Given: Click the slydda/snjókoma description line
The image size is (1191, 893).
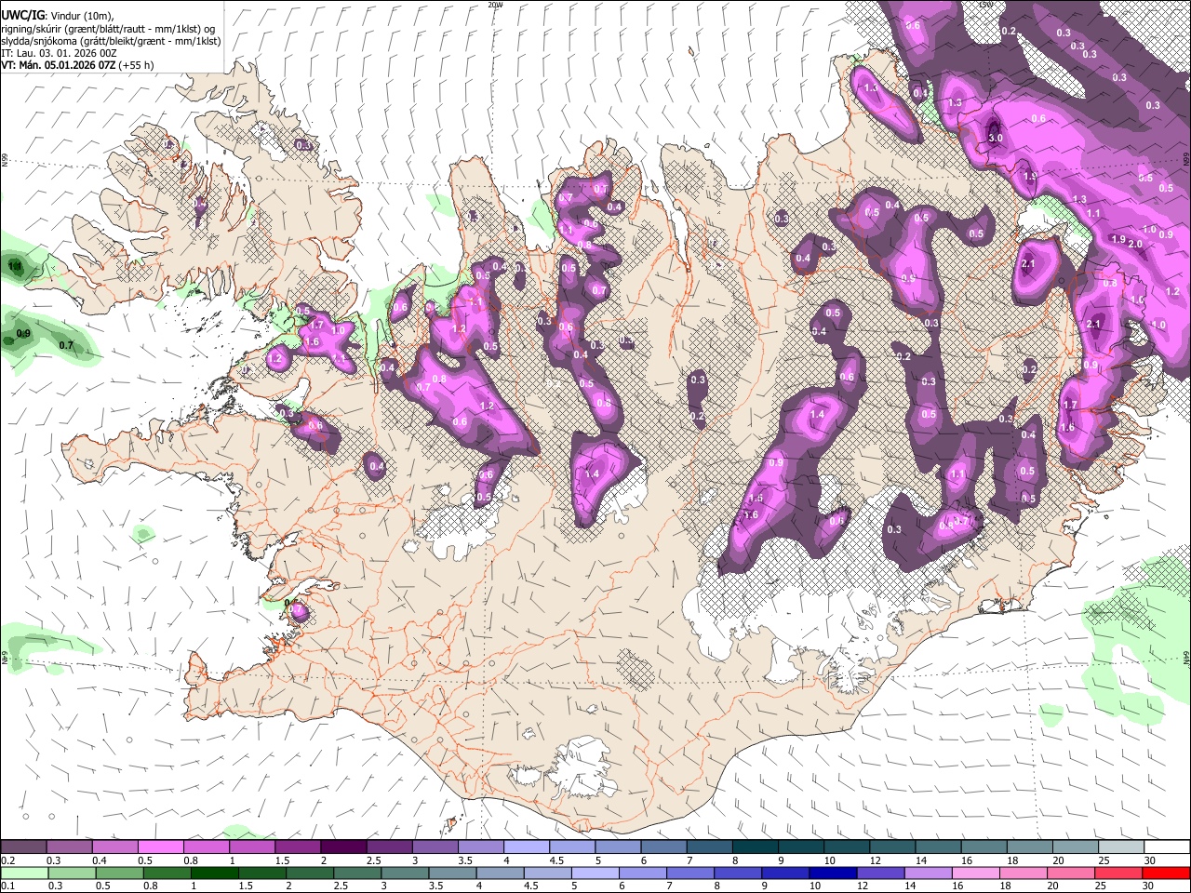Looking at the screenshot, I should [x=111, y=41].
